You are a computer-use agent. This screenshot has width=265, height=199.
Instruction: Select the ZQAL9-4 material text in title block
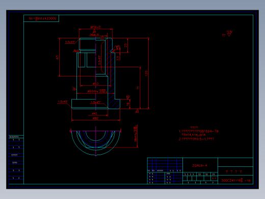click(x=200, y=165)
